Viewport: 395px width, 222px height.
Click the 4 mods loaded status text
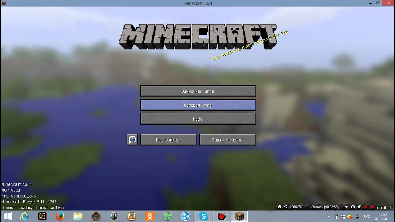[x=32, y=208]
